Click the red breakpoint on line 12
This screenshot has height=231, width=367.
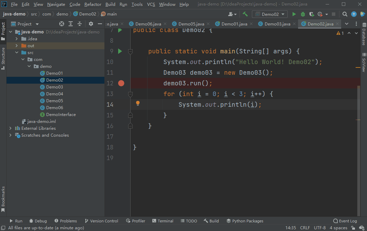(121, 83)
